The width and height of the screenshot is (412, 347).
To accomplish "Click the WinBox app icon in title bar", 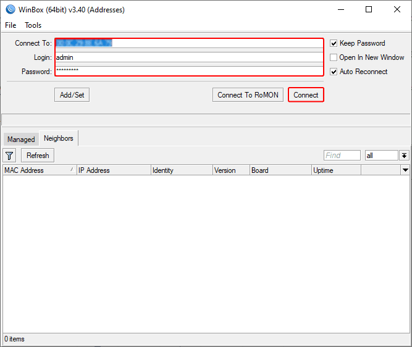I will point(11,10).
